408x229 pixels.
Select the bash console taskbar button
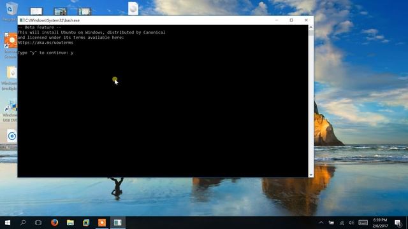[x=117, y=223]
